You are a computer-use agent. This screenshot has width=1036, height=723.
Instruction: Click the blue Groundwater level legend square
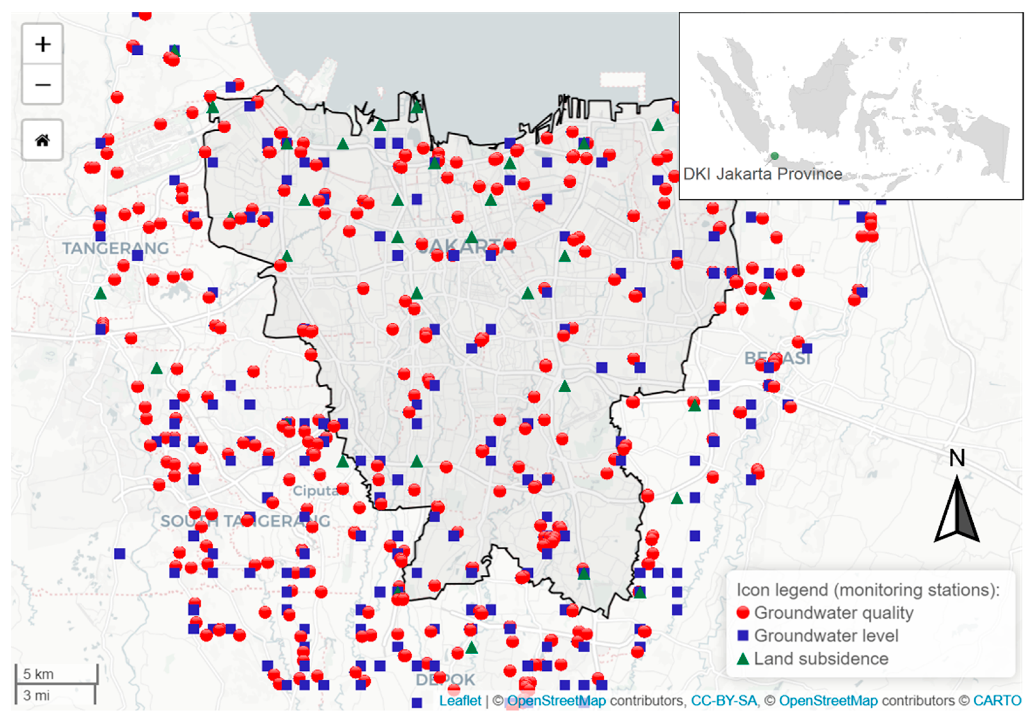click(x=743, y=635)
